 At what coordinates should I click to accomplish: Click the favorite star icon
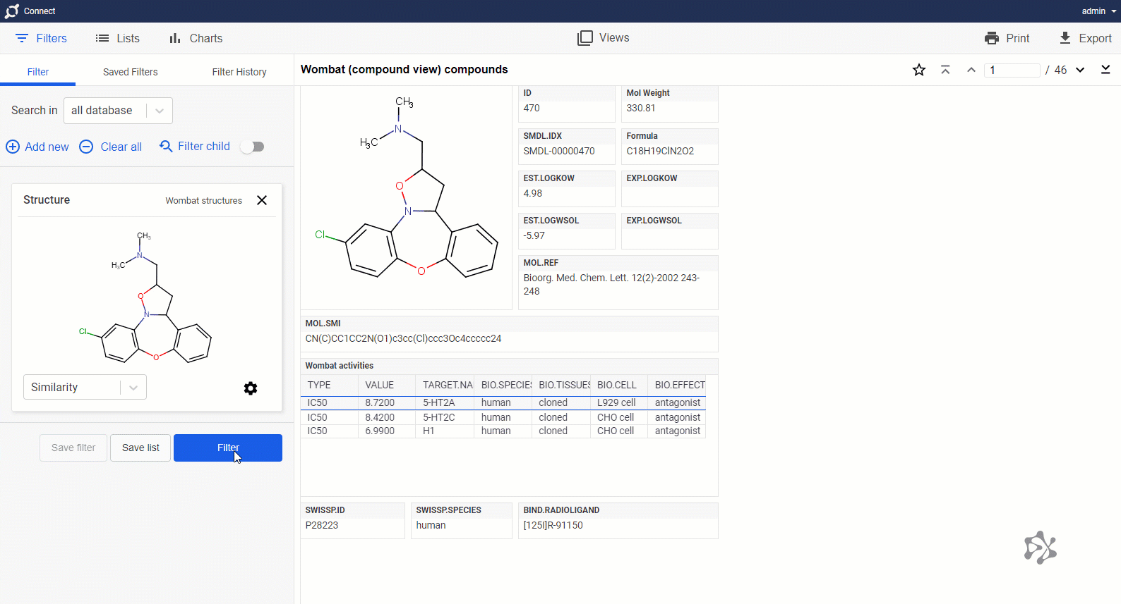[918, 70]
